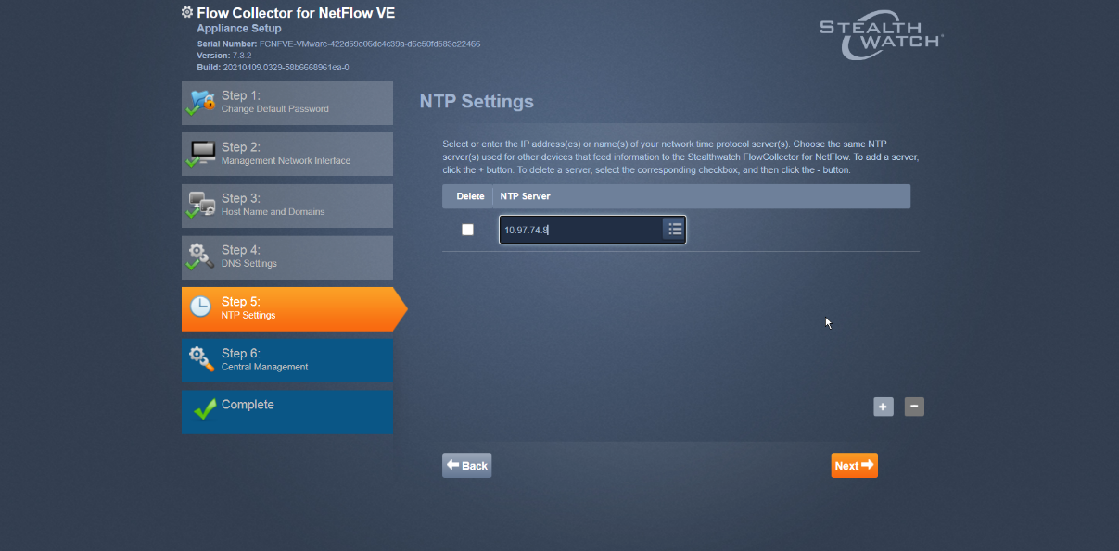Go to Step 1: Change Default Password
Viewport: 1119px width, 551px height.
click(287, 103)
